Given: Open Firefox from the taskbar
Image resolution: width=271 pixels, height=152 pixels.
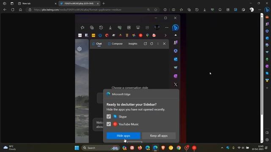Looking at the screenshot, I should [140, 148].
